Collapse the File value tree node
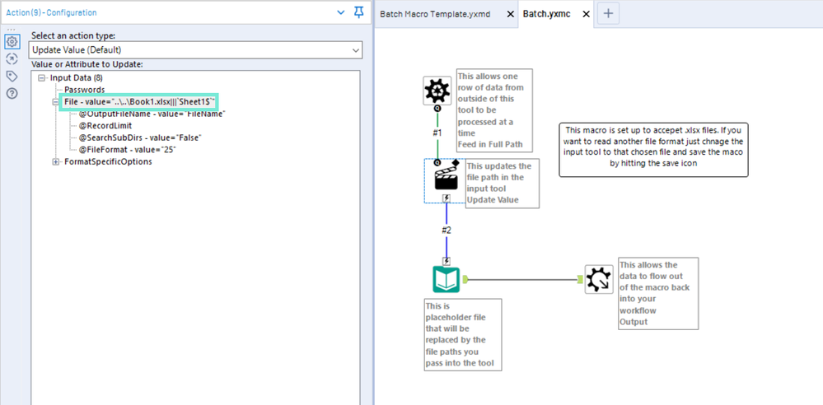The width and height of the screenshot is (823, 405). pos(56,102)
